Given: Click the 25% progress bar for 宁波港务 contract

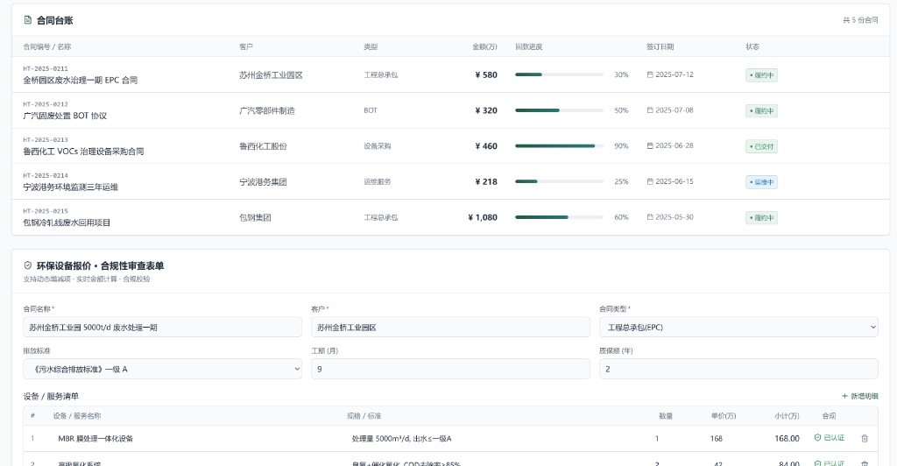Looking at the screenshot, I should [x=560, y=181].
